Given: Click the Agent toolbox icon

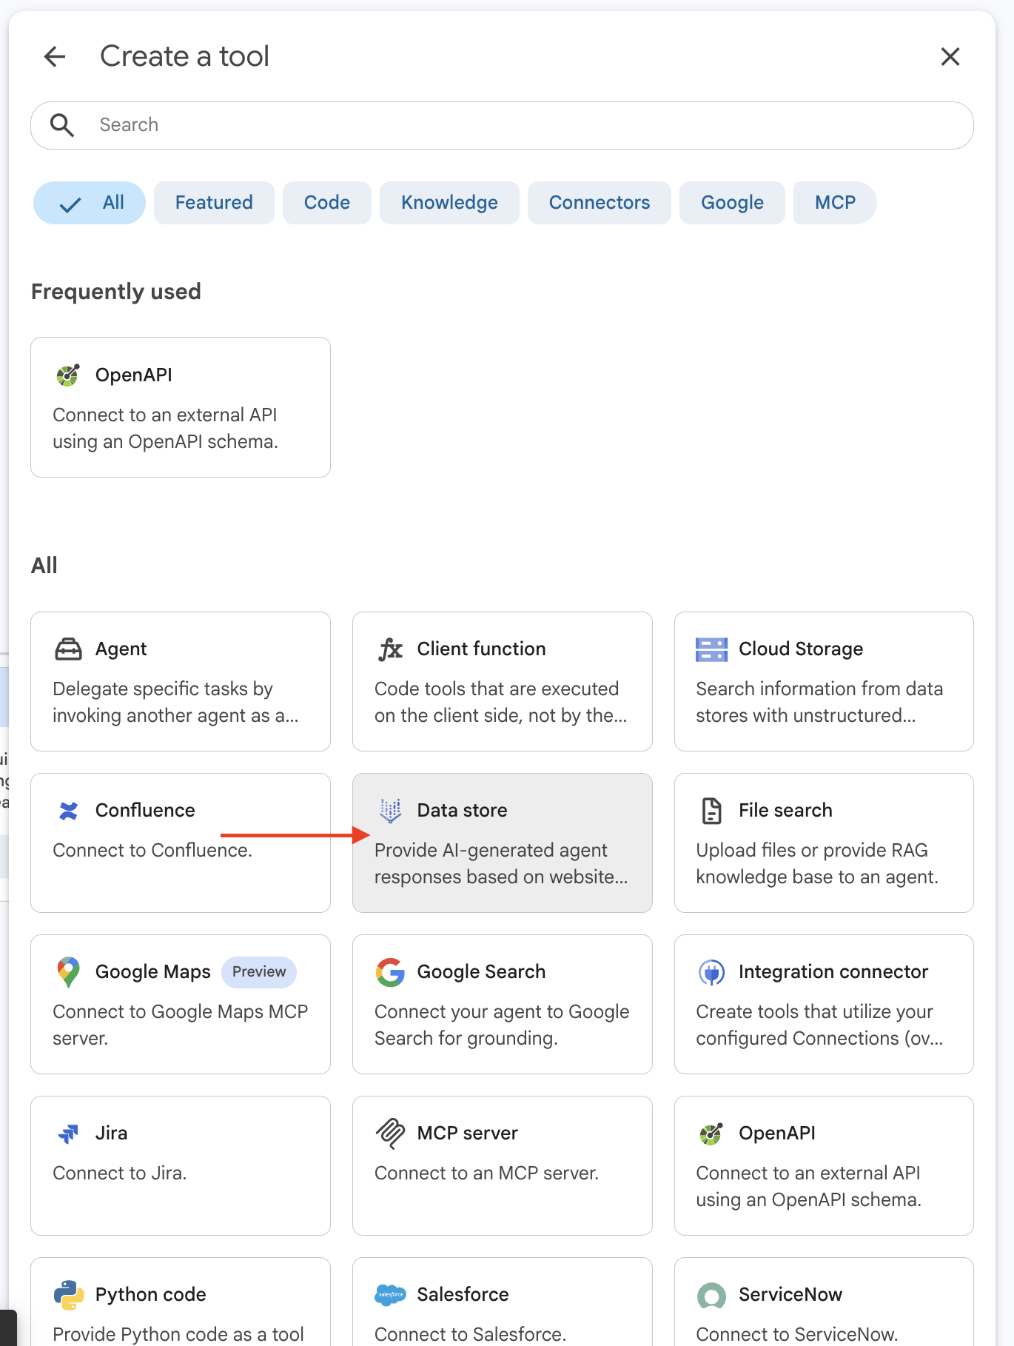Looking at the screenshot, I should coord(68,649).
